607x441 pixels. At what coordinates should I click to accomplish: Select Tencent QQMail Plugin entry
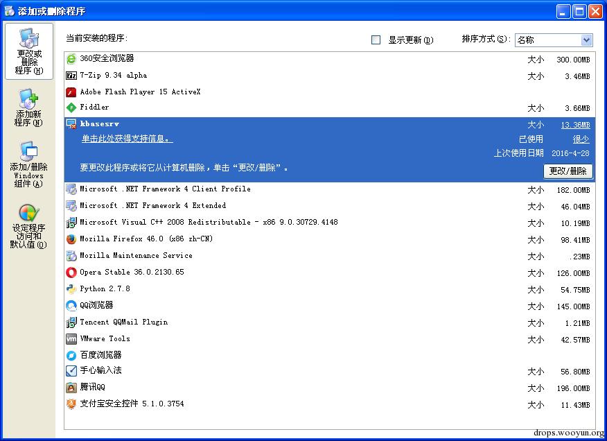tap(124, 322)
